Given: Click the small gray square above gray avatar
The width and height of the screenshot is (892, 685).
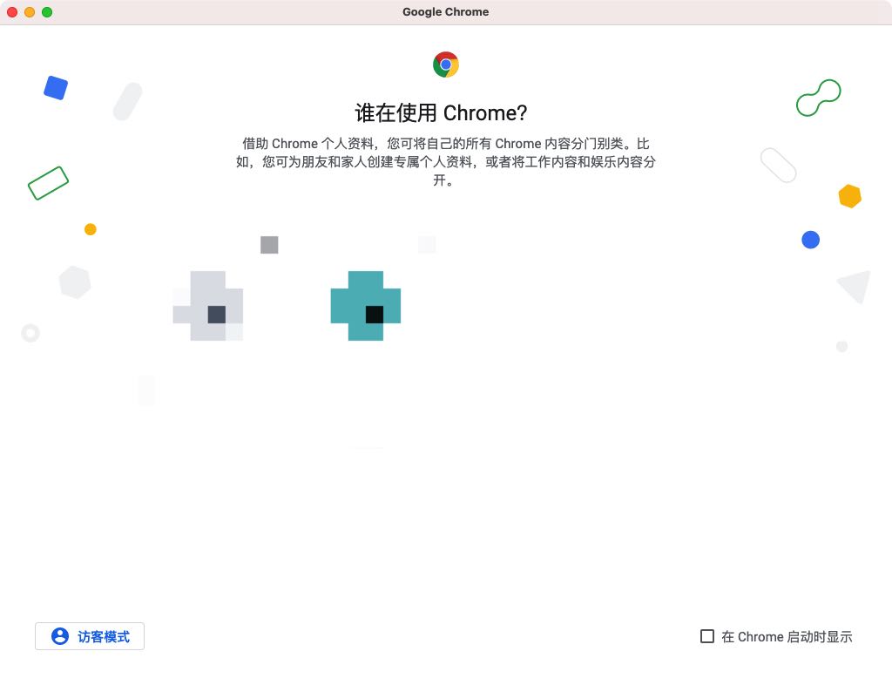Looking at the screenshot, I should 269,245.
